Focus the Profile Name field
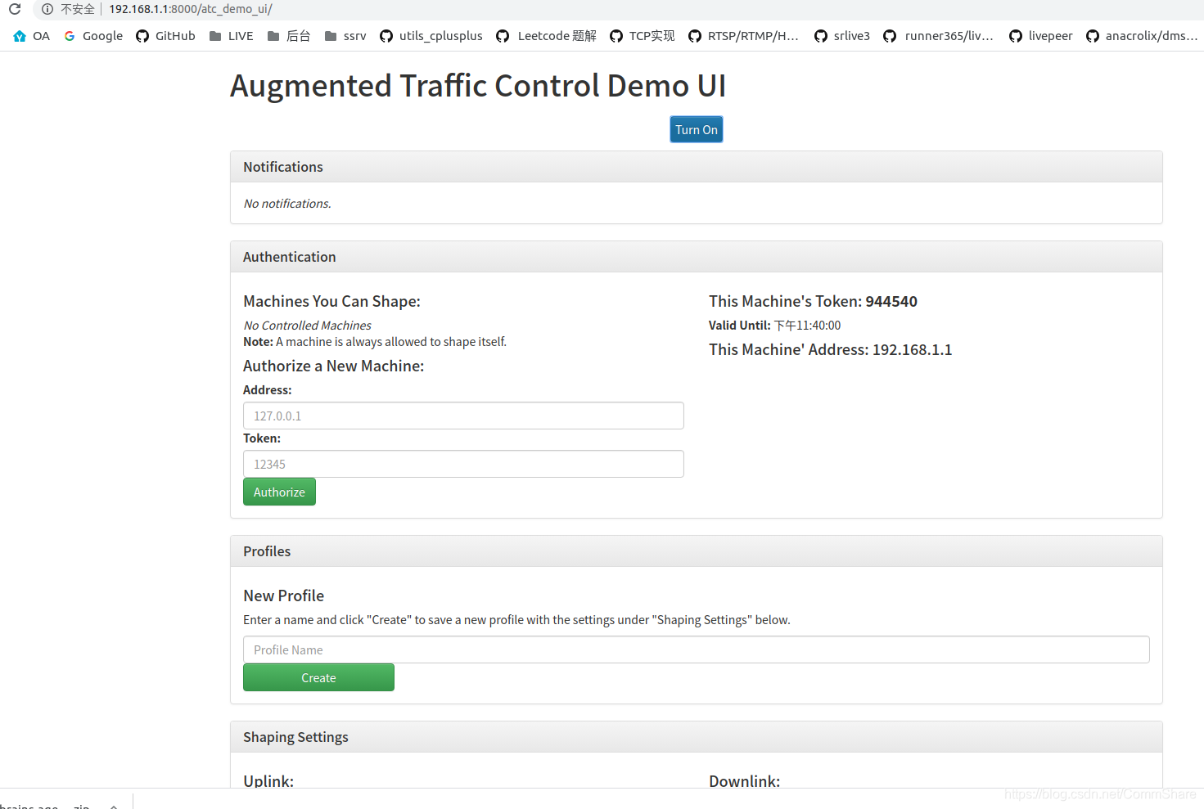The width and height of the screenshot is (1204, 809). click(697, 649)
